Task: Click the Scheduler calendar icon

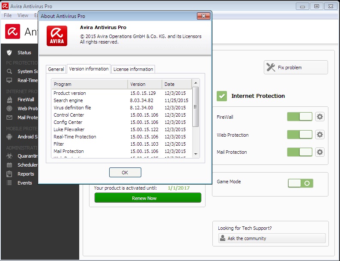Action: click(x=9, y=165)
